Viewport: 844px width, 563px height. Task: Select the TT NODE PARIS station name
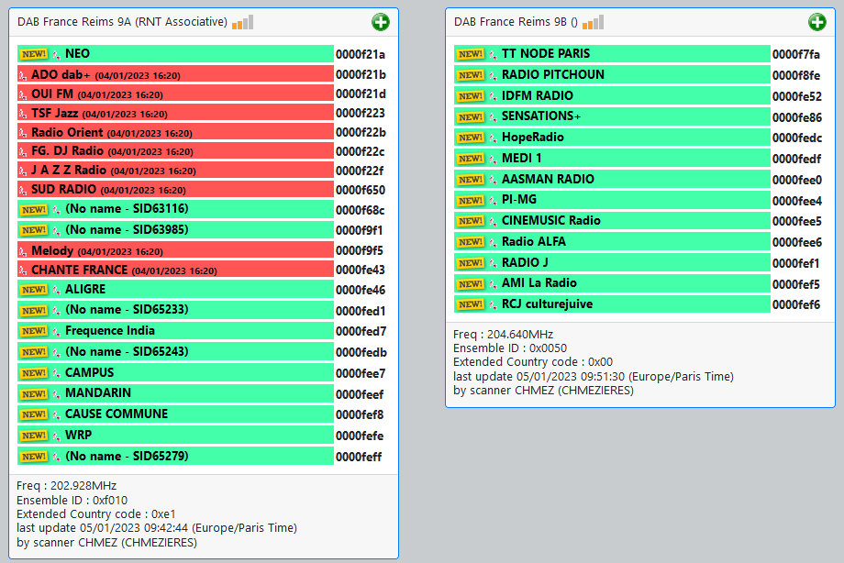546,54
